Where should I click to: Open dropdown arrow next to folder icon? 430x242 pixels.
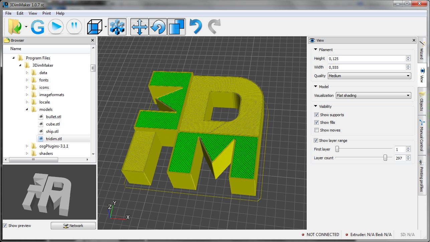pos(26,27)
